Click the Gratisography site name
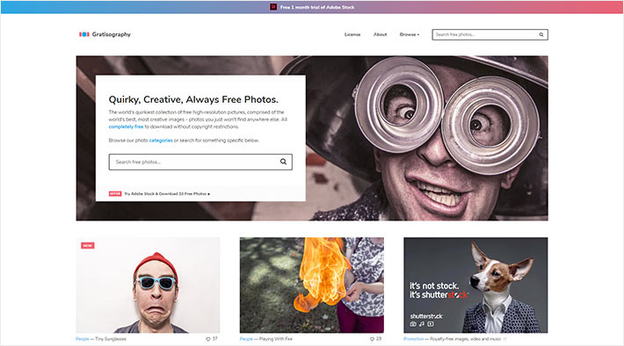This screenshot has width=624, height=346. coord(112,34)
